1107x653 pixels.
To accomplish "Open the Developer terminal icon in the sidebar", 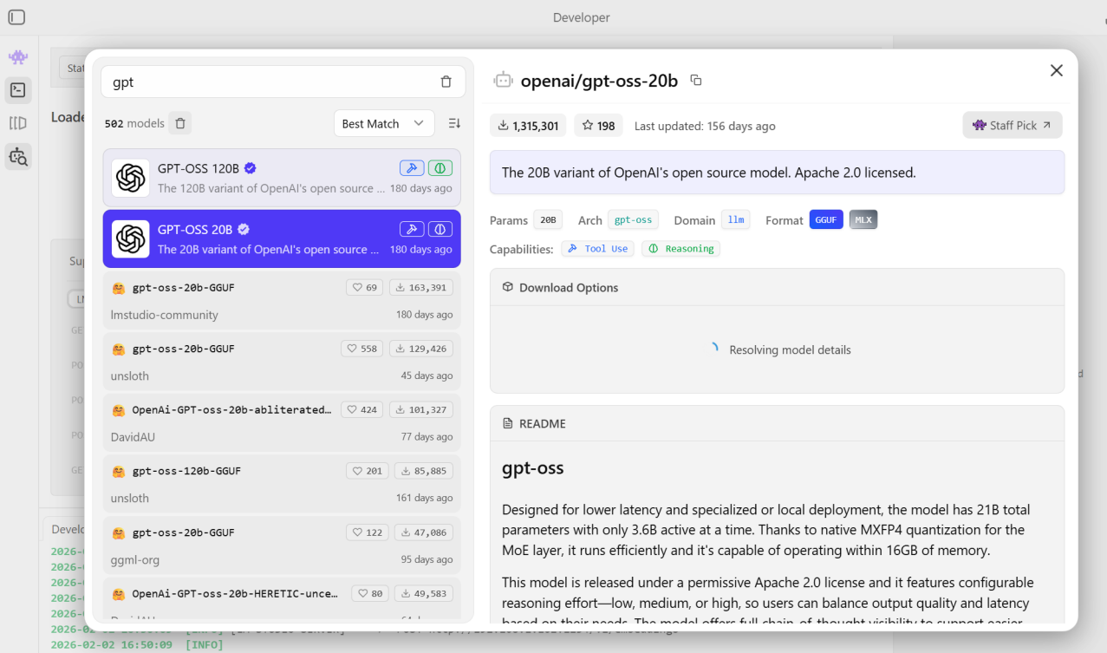I will tap(17, 89).
